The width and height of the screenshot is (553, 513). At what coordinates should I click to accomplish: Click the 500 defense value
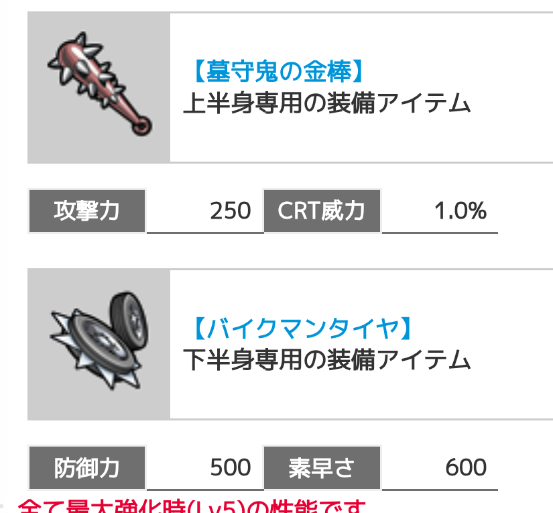[x=231, y=468]
